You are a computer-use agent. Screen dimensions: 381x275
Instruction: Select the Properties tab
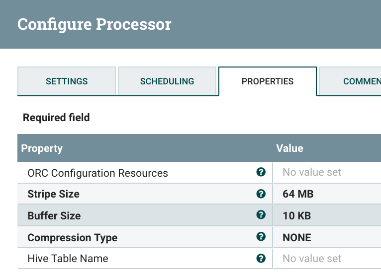(268, 81)
